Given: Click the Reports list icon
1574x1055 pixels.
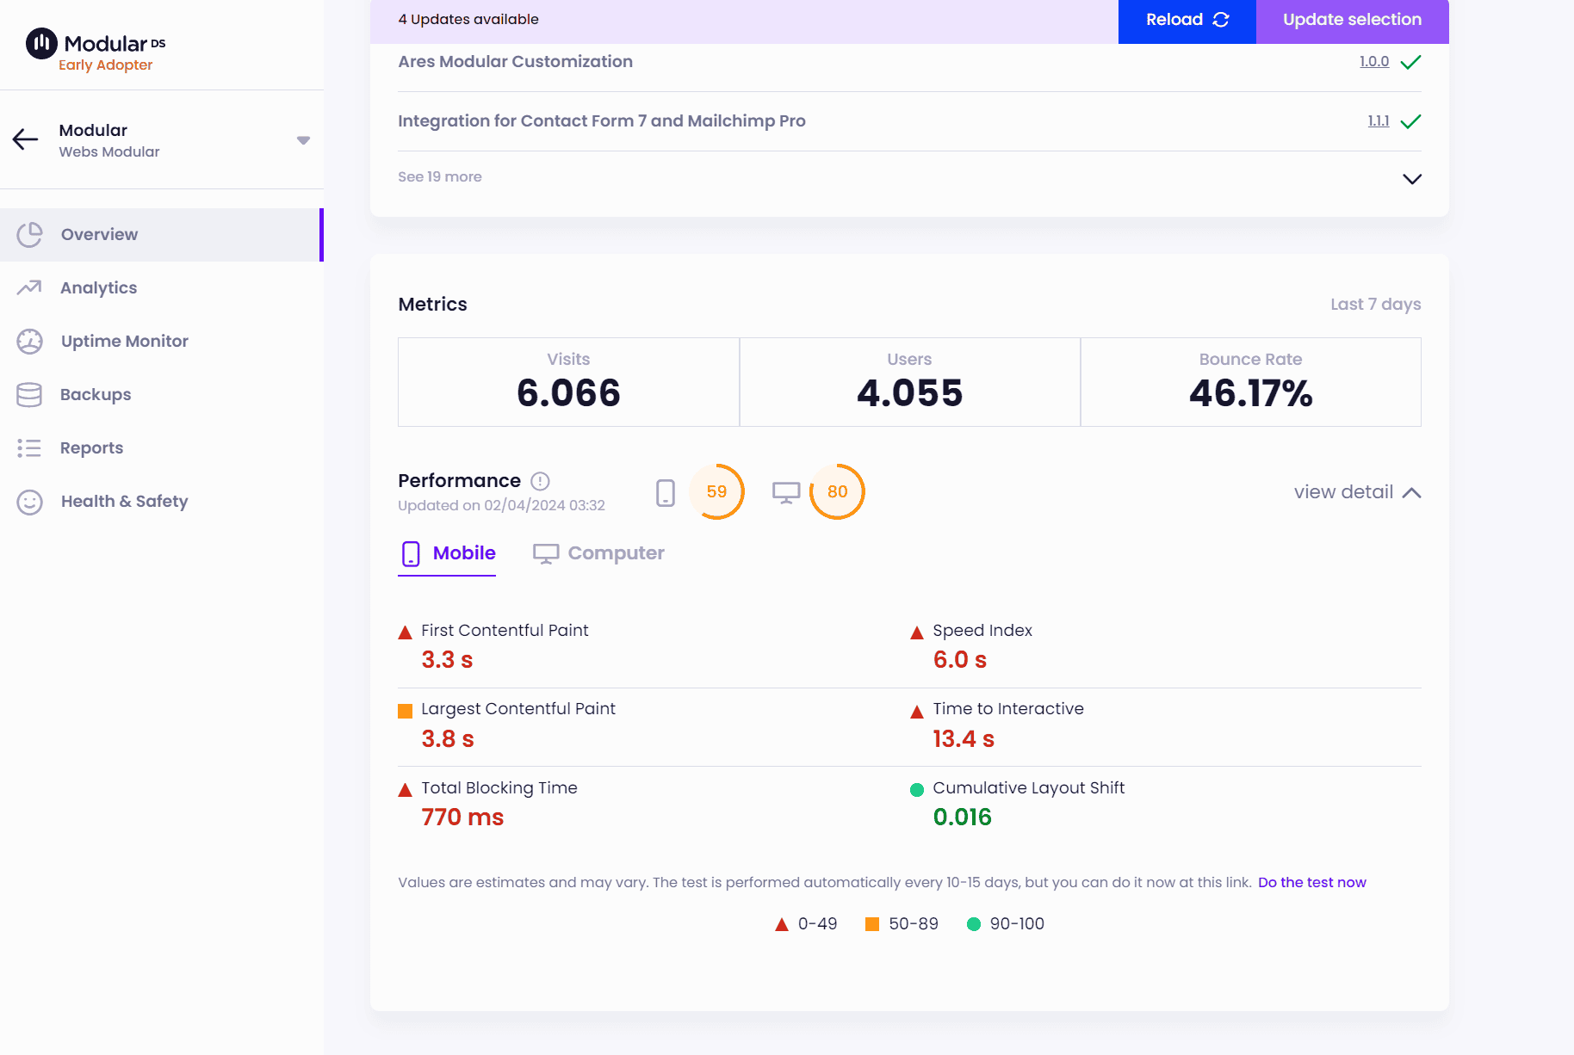Looking at the screenshot, I should (x=29, y=448).
